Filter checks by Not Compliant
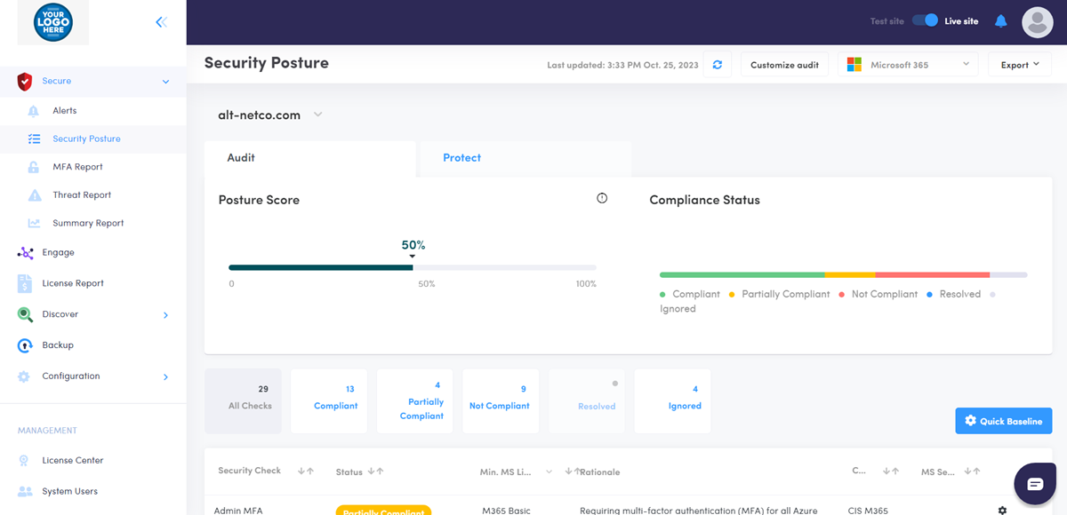The height and width of the screenshot is (515, 1067). point(499,401)
